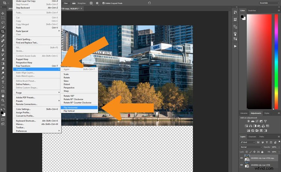The width and height of the screenshot is (281, 172).
Task: Select the Dodge tool
Action: click(x=3, y=73)
